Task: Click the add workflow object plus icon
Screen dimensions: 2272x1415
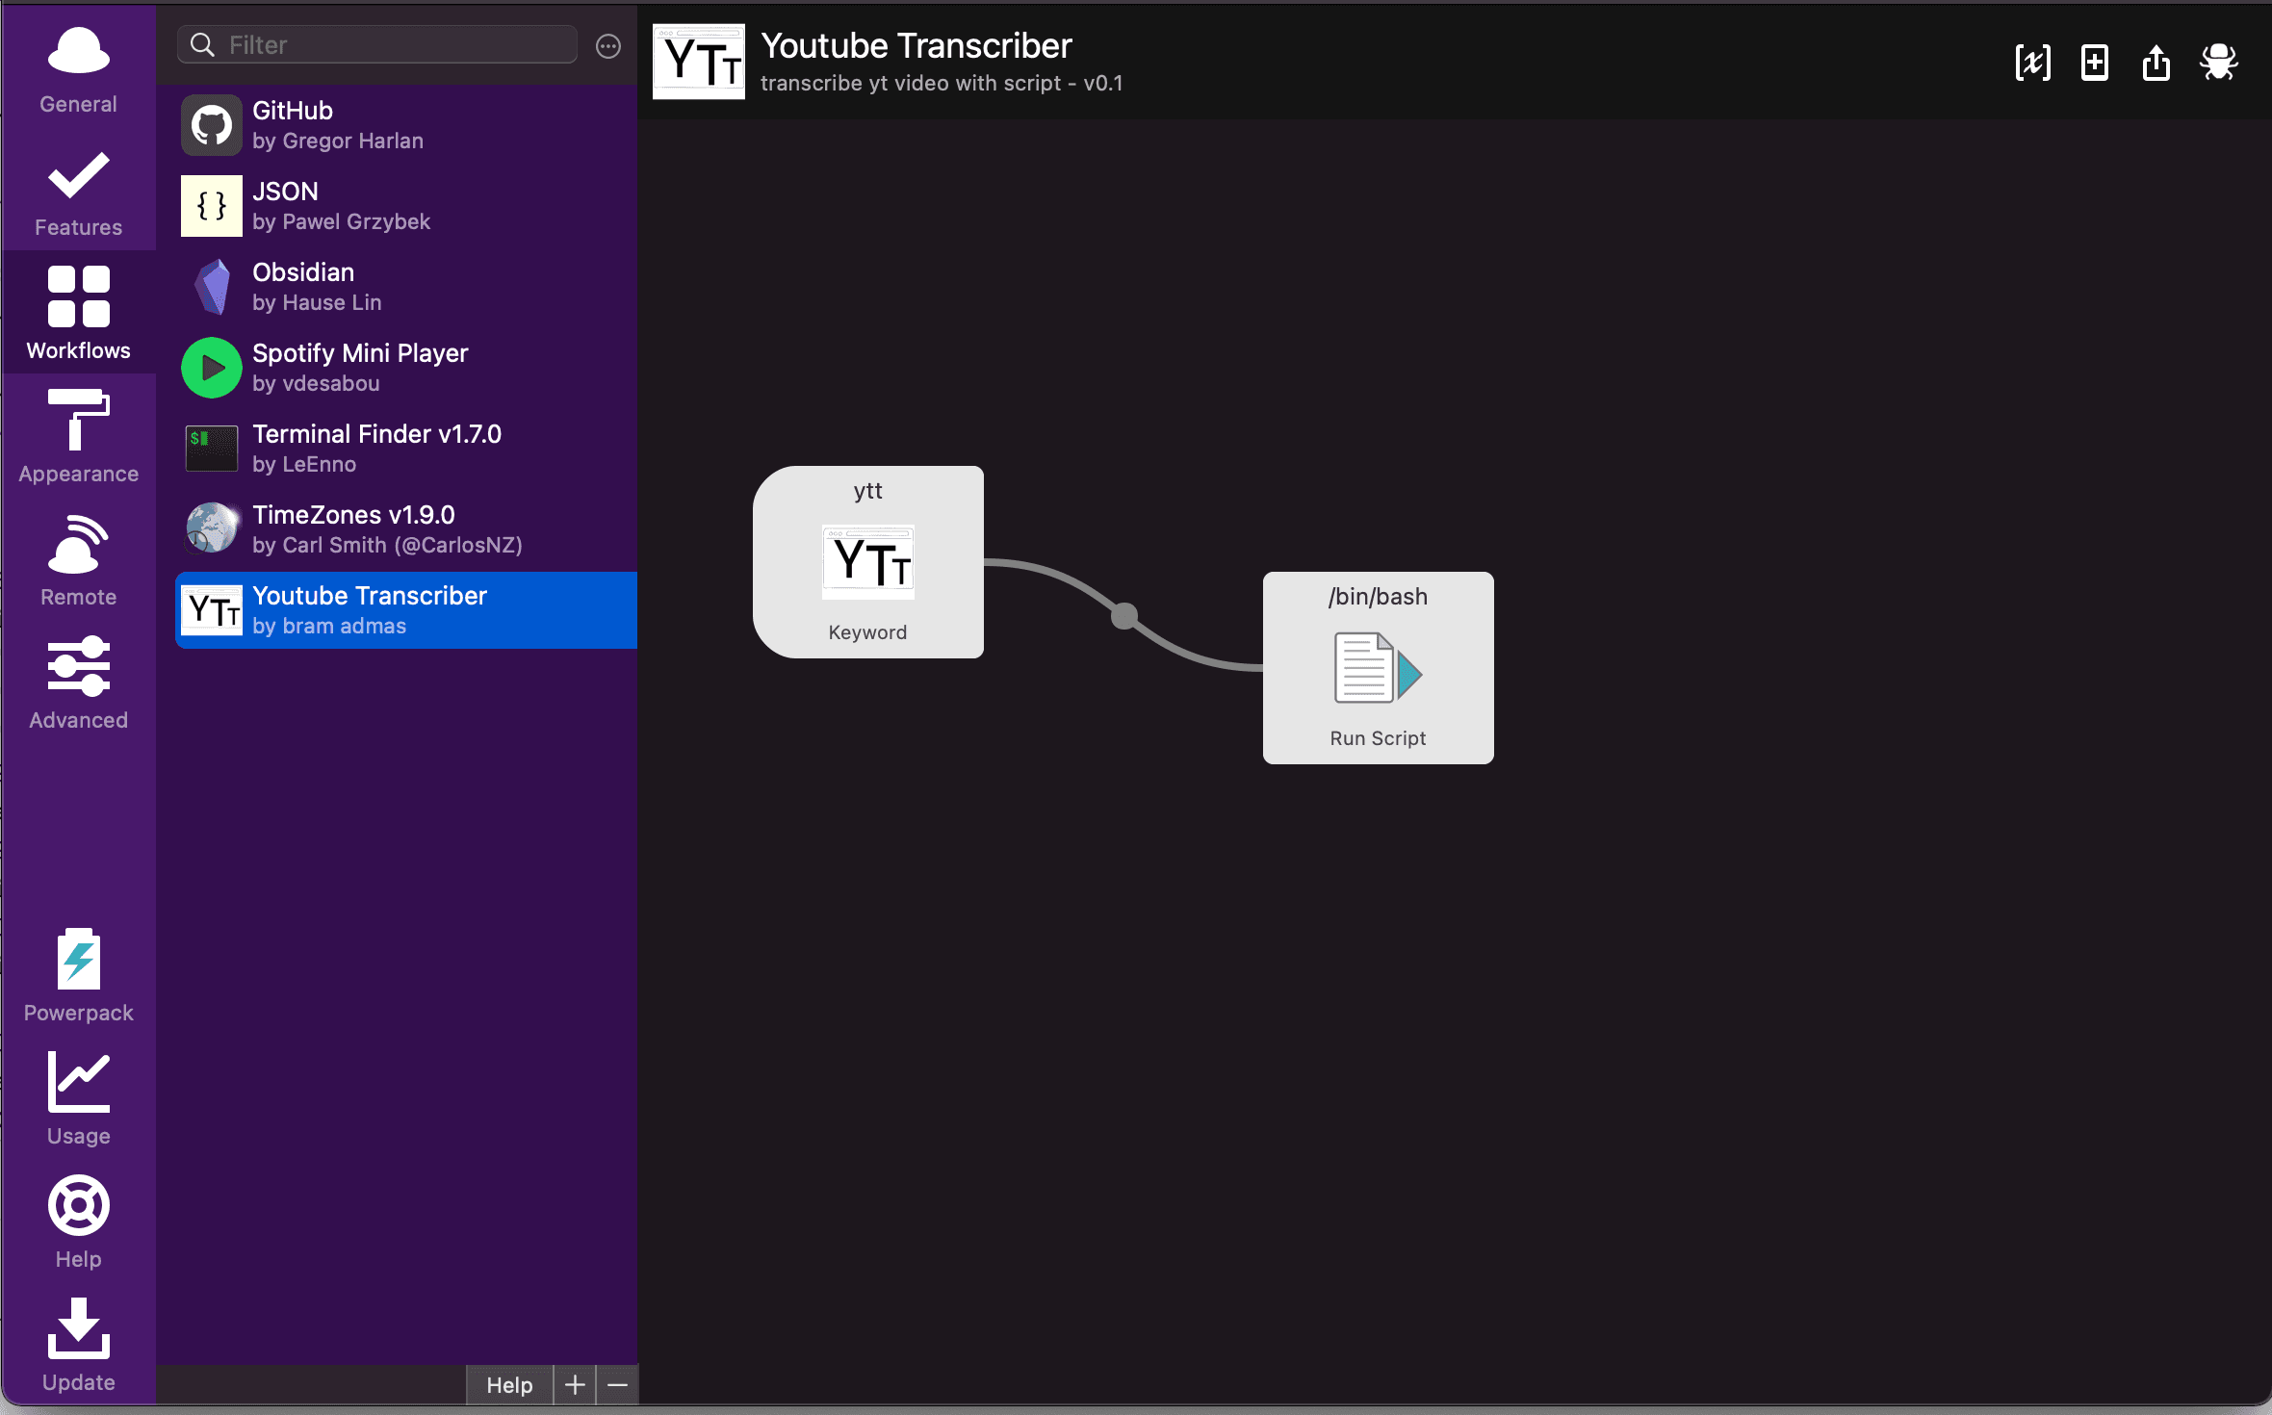Action: tap(2095, 64)
